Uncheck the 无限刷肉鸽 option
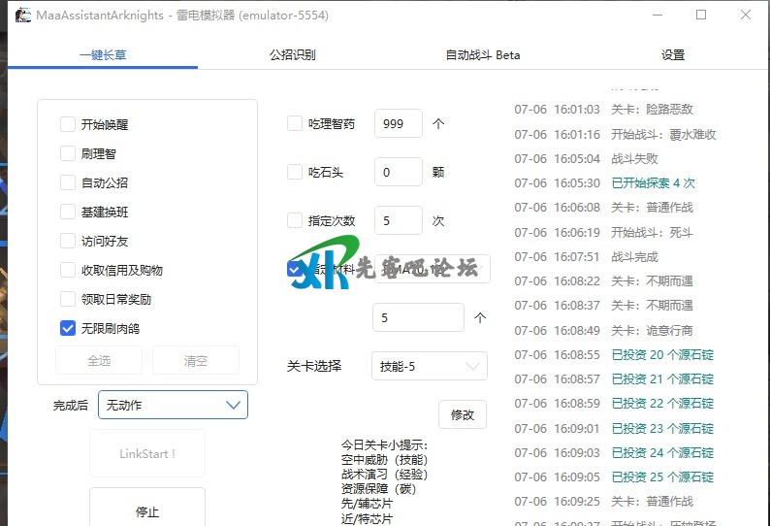This screenshot has width=770, height=526. point(68,328)
